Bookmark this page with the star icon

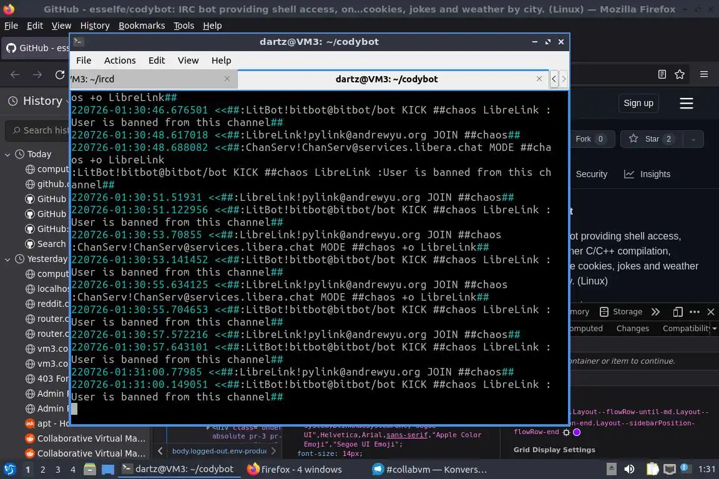click(x=680, y=74)
